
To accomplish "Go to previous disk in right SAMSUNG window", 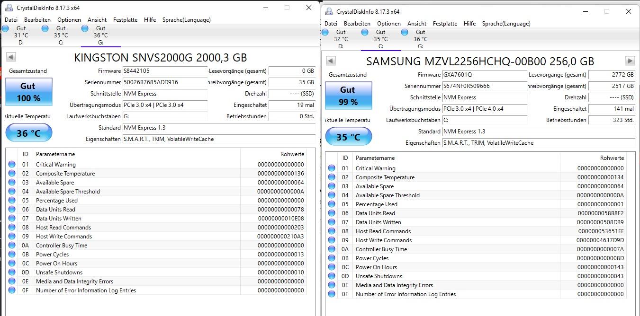I will pos(331,61).
